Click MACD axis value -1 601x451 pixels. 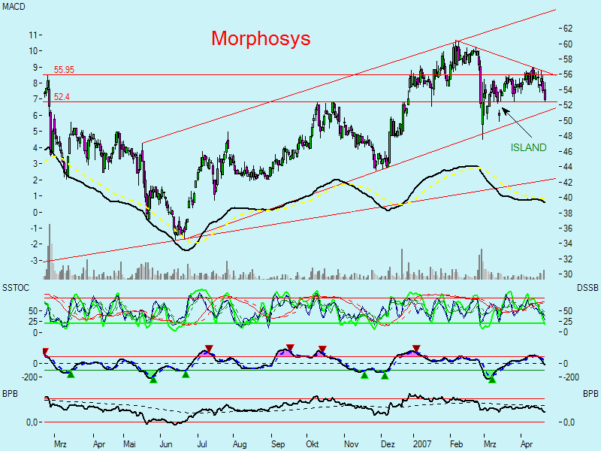pyautogui.click(x=33, y=229)
